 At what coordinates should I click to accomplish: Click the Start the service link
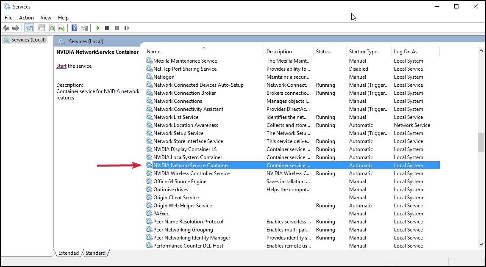(61, 66)
